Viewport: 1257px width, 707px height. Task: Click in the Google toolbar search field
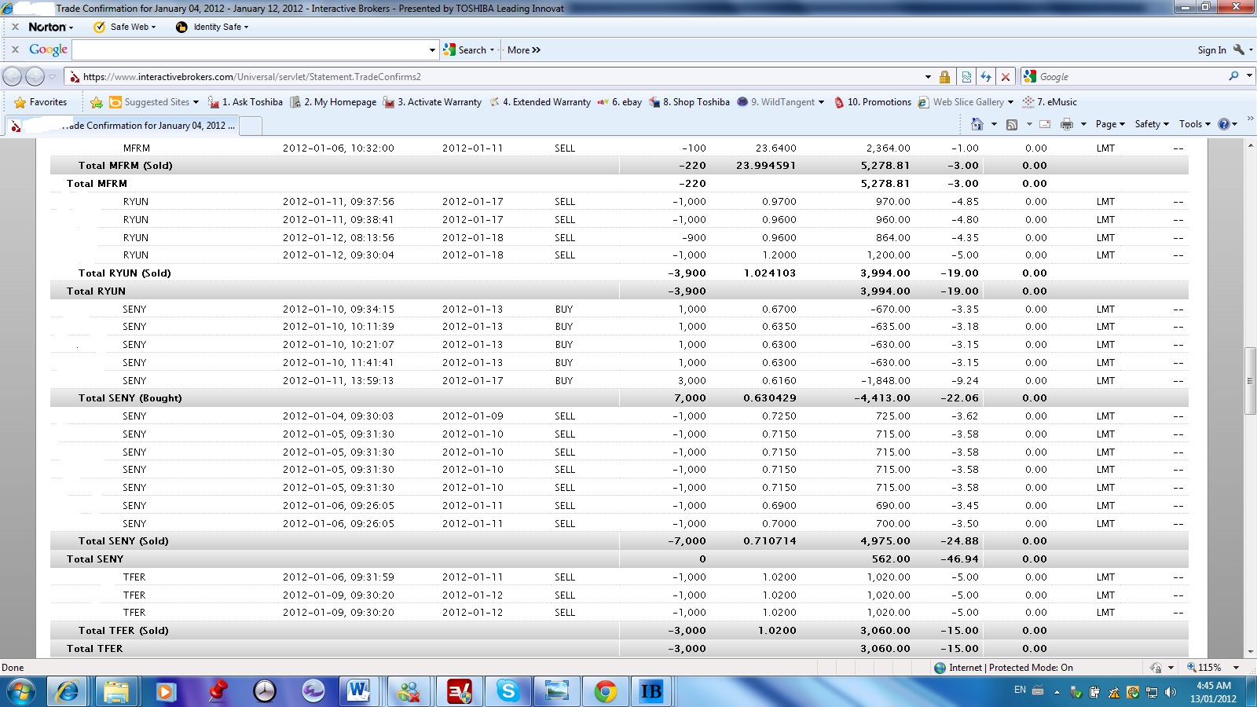tap(250, 50)
